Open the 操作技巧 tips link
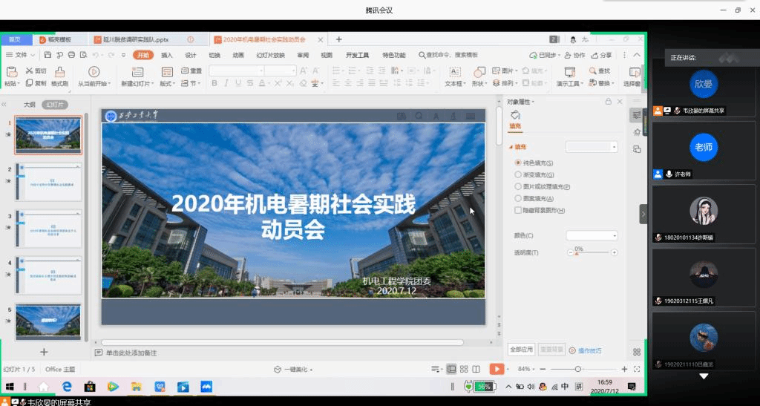Image resolution: width=760 pixels, height=406 pixels. point(589,350)
